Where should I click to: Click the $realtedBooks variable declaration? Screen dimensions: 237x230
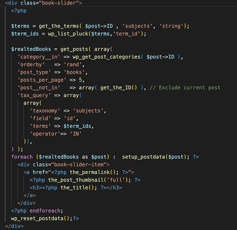[31, 49]
